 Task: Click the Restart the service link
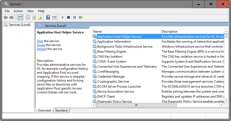(42, 49)
